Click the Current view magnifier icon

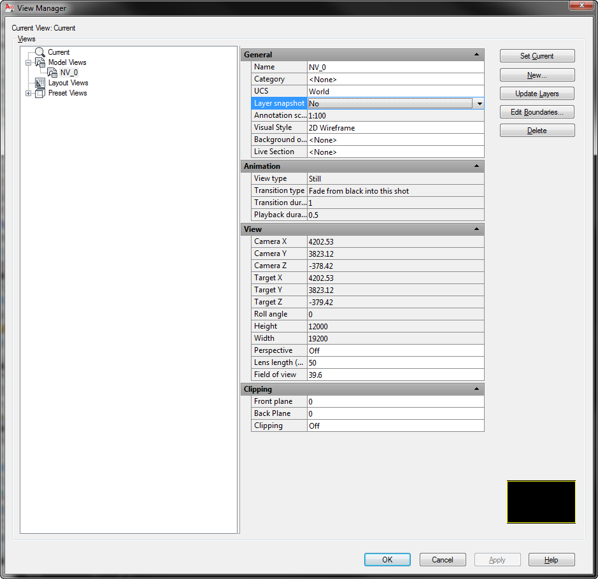pyautogui.click(x=40, y=52)
